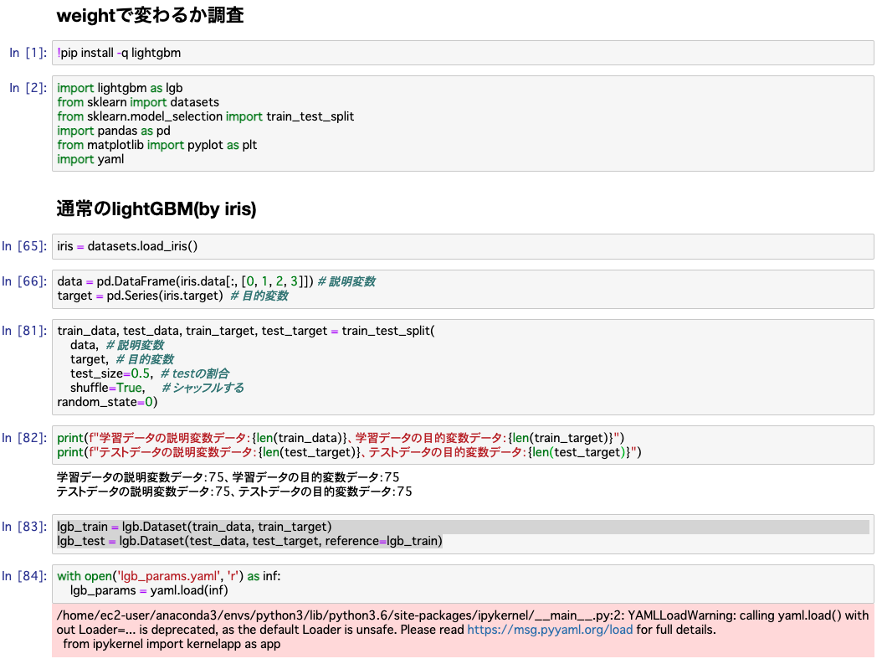The height and width of the screenshot is (664, 882).
Task: Click the train_test_split code cell In [81]
Action: [463, 367]
